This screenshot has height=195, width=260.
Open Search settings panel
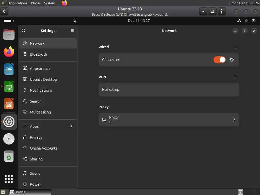point(48,101)
